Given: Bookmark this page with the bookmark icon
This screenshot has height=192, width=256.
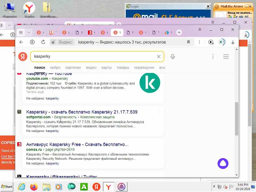Looking at the screenshot, I should [x=188, y=42].
